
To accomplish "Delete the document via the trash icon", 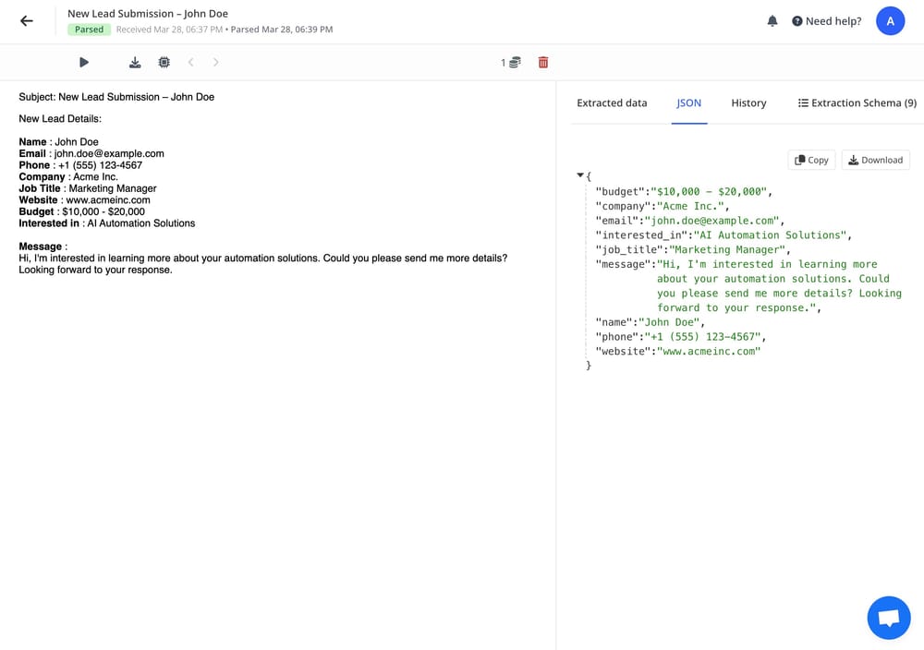I will click(543, 62).
